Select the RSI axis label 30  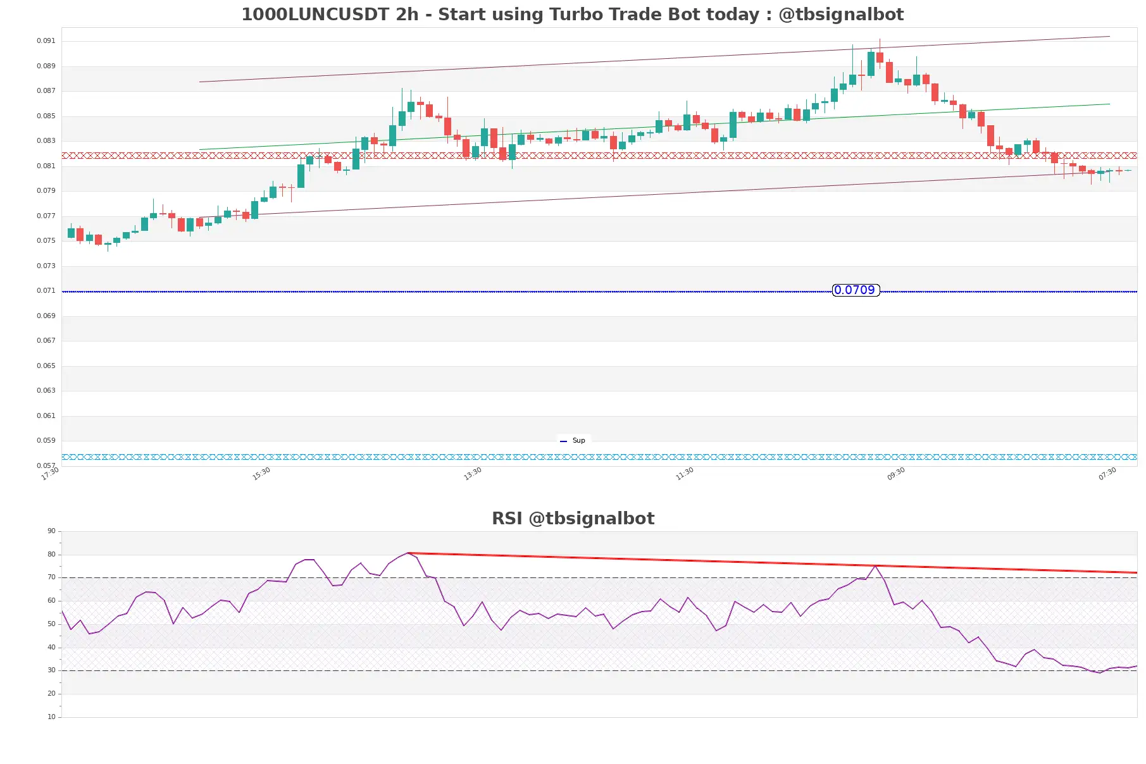point(51,670)
